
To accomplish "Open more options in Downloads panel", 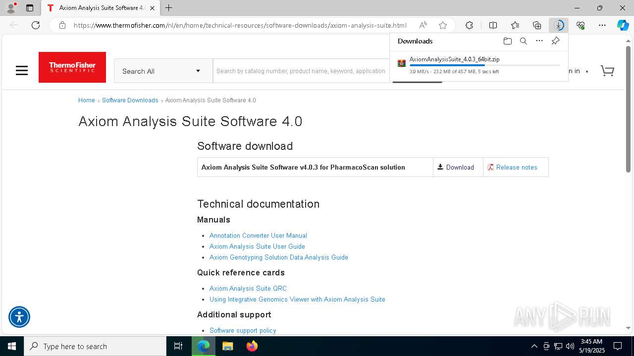I will (x=539, y=41).
